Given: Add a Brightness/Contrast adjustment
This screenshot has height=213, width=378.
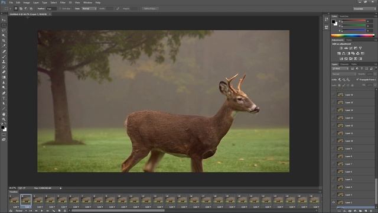Looking at the screenshot, I should click(x=341, y=49).
